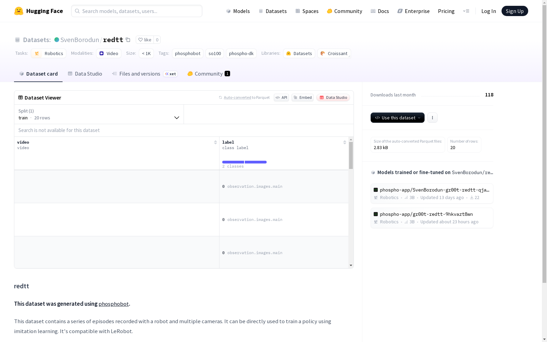Open SvenBorodun profile link
Image resolution: width=547 pixels, height=342 pixels.
(80, 40)
